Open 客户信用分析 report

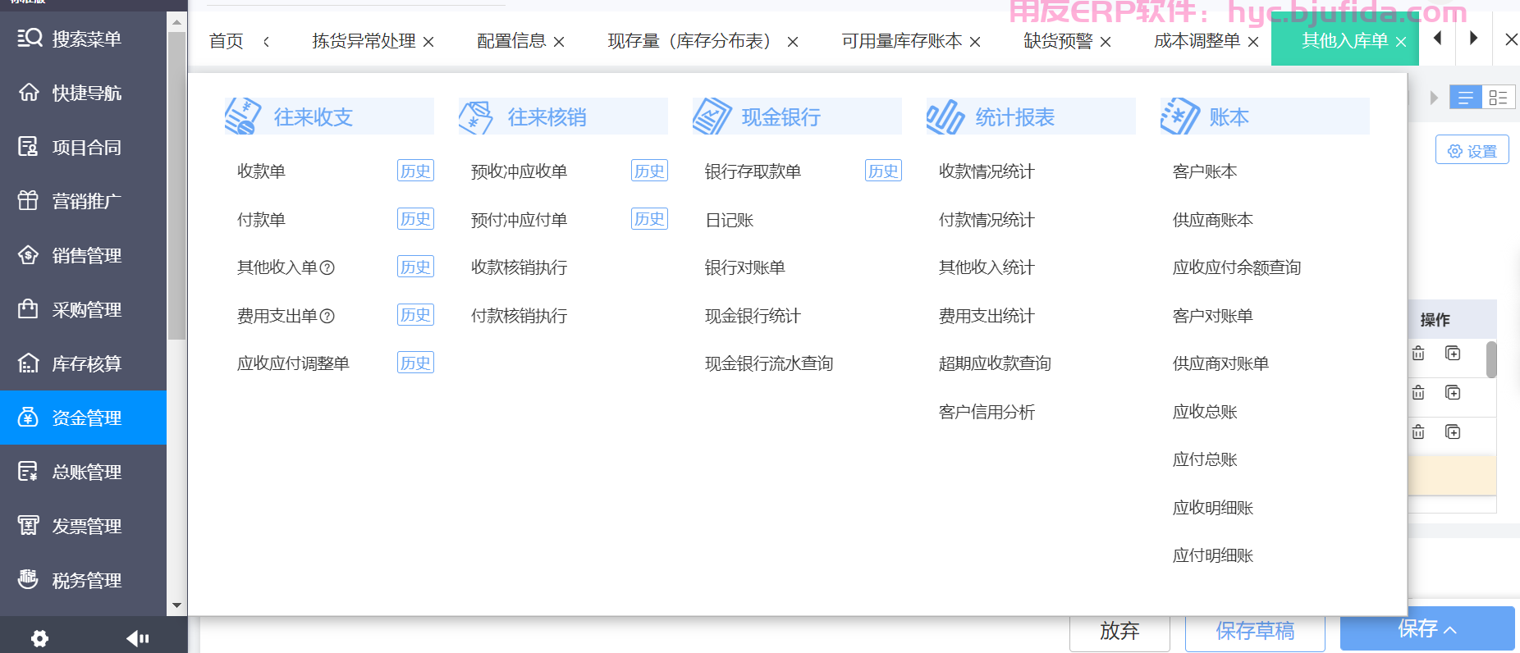(987, 412)
